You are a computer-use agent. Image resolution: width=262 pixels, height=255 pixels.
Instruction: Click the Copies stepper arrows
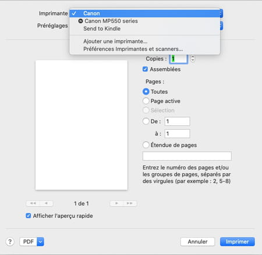pyautogui.click(x=193, y=58)
